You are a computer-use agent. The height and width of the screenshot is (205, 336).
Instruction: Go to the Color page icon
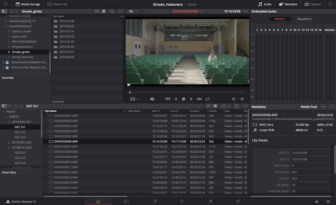pos(182,201)
